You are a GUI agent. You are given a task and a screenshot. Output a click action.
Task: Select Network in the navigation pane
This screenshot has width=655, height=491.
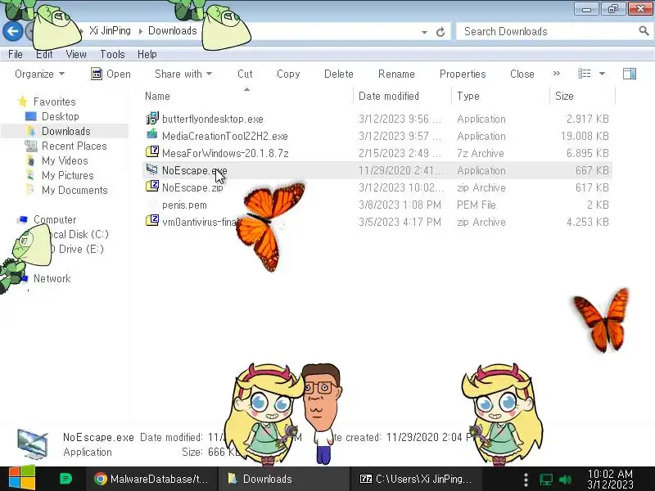point(52,278)
